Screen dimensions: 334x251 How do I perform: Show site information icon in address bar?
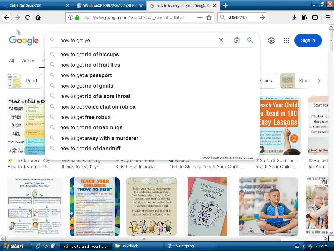coord(70,17)
